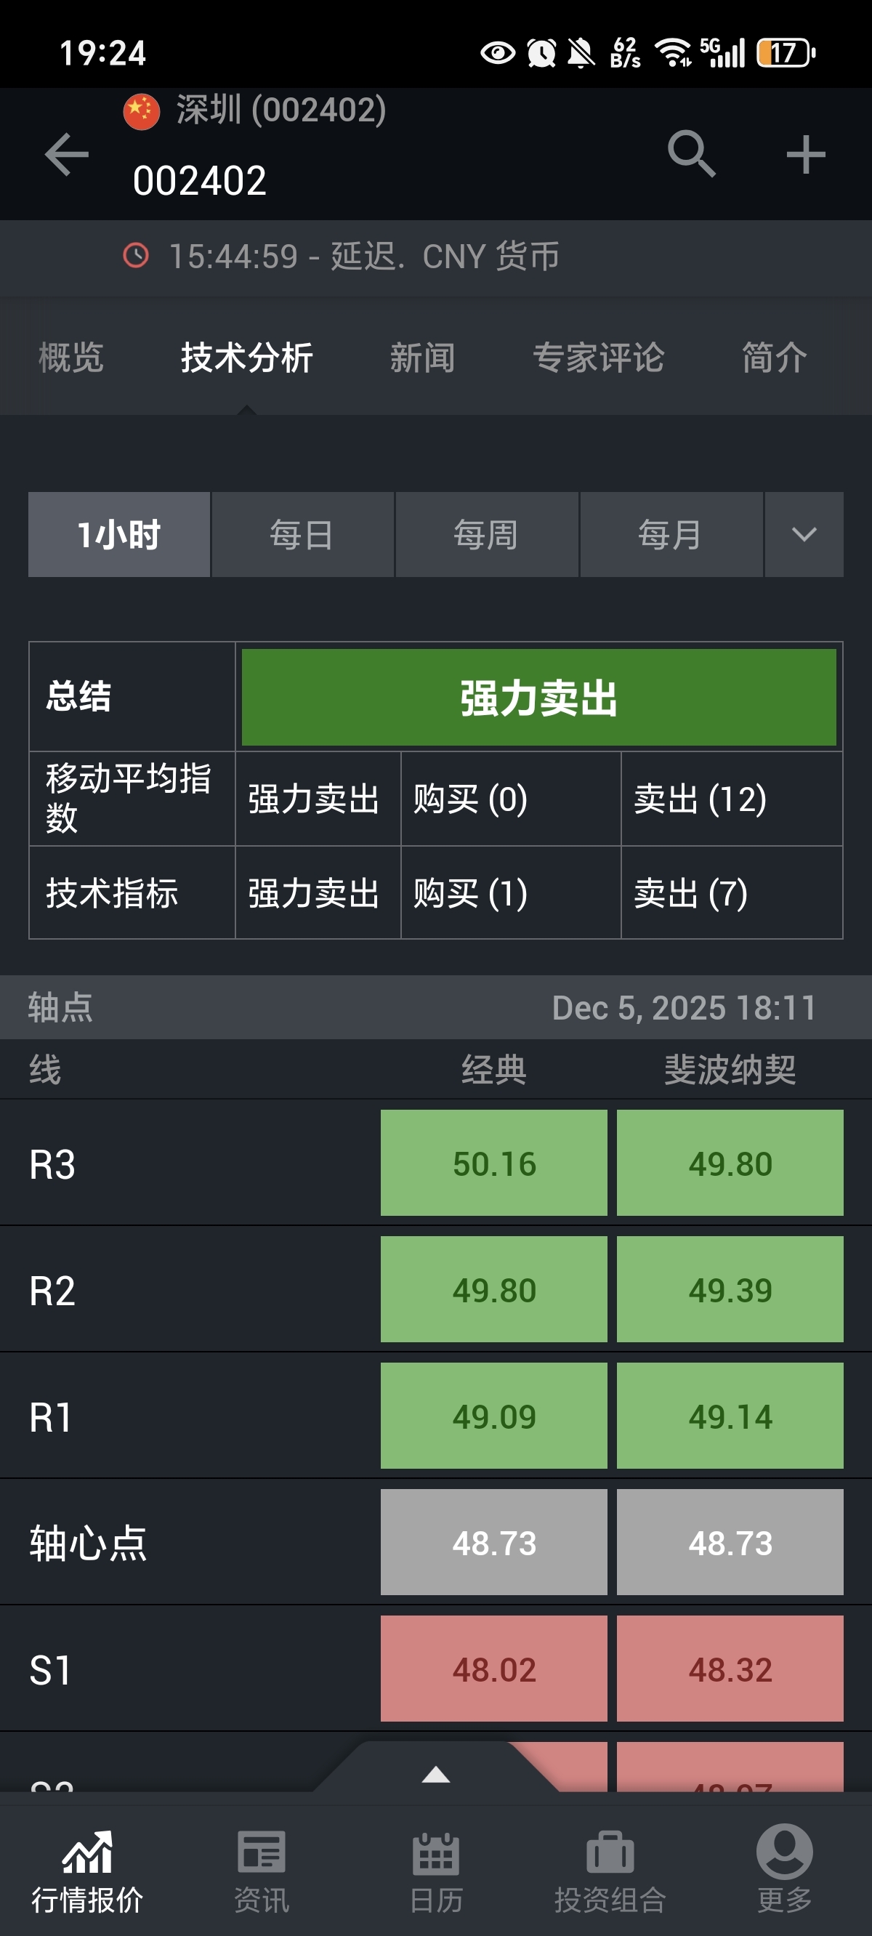Tap the back arrow icon
The width and height of the screenshot is (872, 1936).
coord(66,155)
